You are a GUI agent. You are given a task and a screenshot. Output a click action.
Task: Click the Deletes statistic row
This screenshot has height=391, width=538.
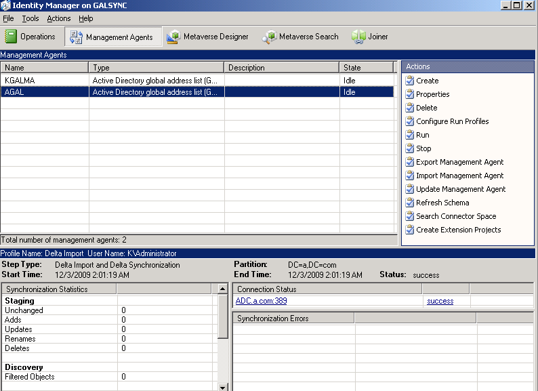[x=109, y=348]
